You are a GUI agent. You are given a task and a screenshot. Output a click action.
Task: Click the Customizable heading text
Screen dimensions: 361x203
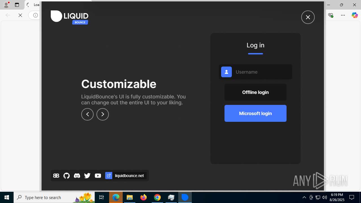pos(119,84)
